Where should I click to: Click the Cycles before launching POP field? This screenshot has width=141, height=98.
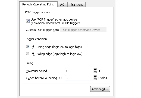(79, 78)
